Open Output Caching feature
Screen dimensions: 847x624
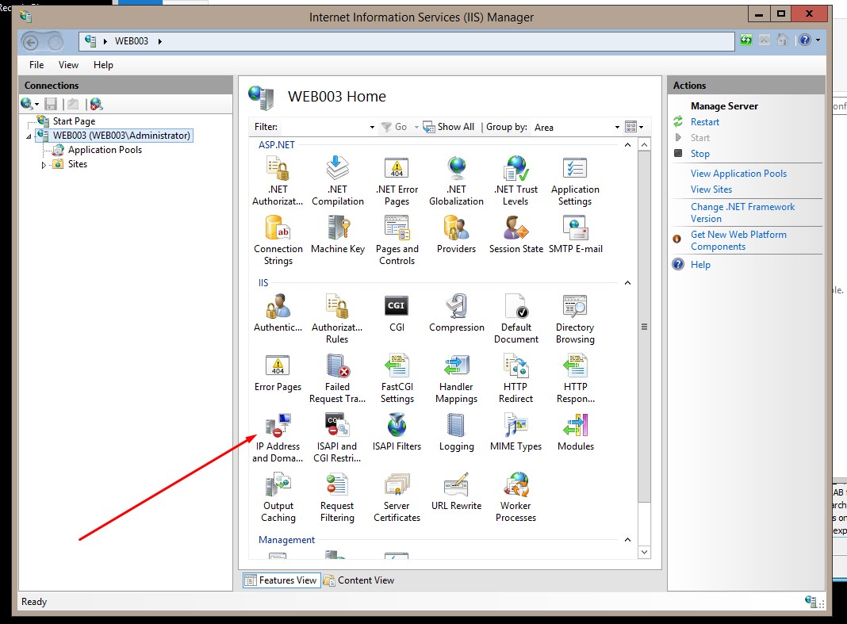(278, 497)
